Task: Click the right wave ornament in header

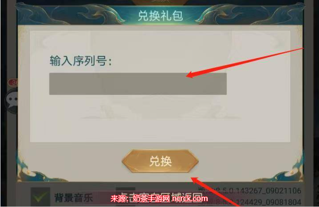Action: (x=250, y=14)
